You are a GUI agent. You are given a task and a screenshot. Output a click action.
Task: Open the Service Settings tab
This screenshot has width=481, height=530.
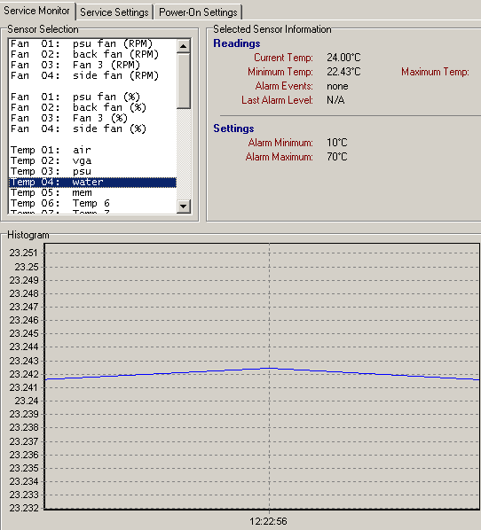point(114,12)
